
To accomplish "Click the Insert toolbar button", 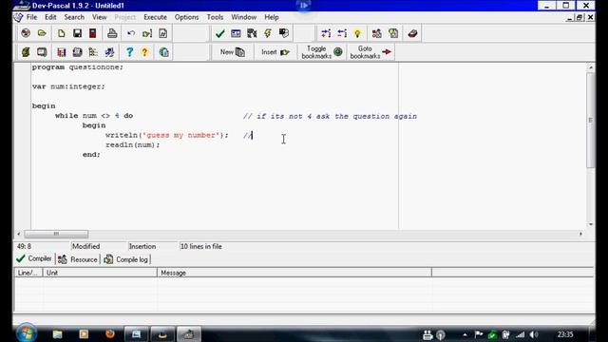I will (275, 52).
